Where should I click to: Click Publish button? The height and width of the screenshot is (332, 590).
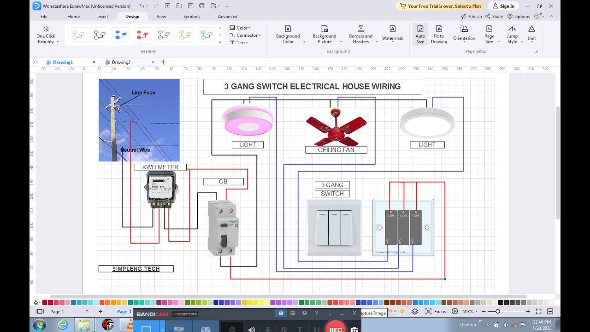coord(471,16)
